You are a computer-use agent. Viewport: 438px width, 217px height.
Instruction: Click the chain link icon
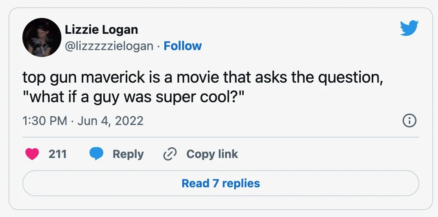coord(170,154)
